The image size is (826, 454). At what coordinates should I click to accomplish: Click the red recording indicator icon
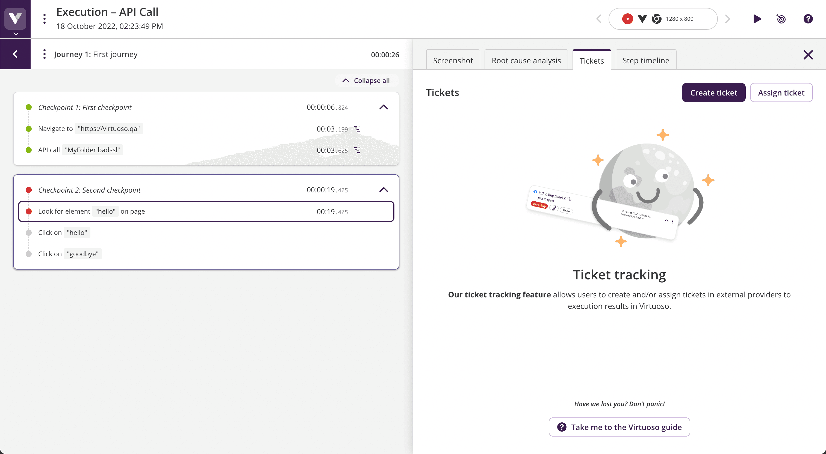click(x=628, y=19)
